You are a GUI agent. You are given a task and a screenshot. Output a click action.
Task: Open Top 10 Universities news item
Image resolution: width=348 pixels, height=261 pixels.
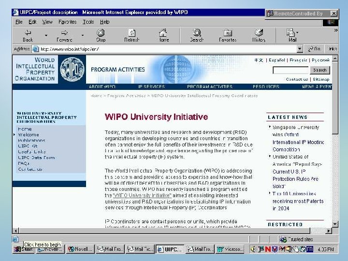click(x=298, y=201)
